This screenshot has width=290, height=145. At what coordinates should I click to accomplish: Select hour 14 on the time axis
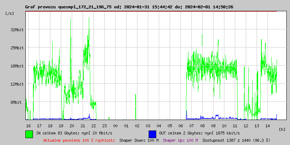coord(268,125)
